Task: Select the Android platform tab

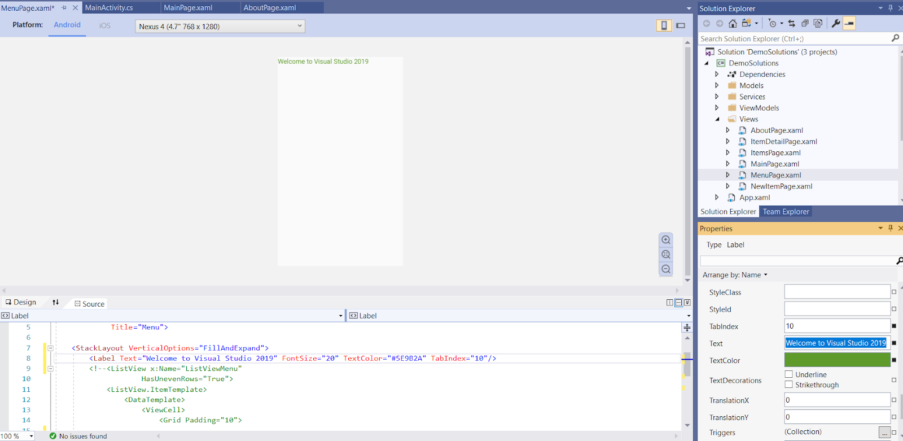Action: pos(67,25)
